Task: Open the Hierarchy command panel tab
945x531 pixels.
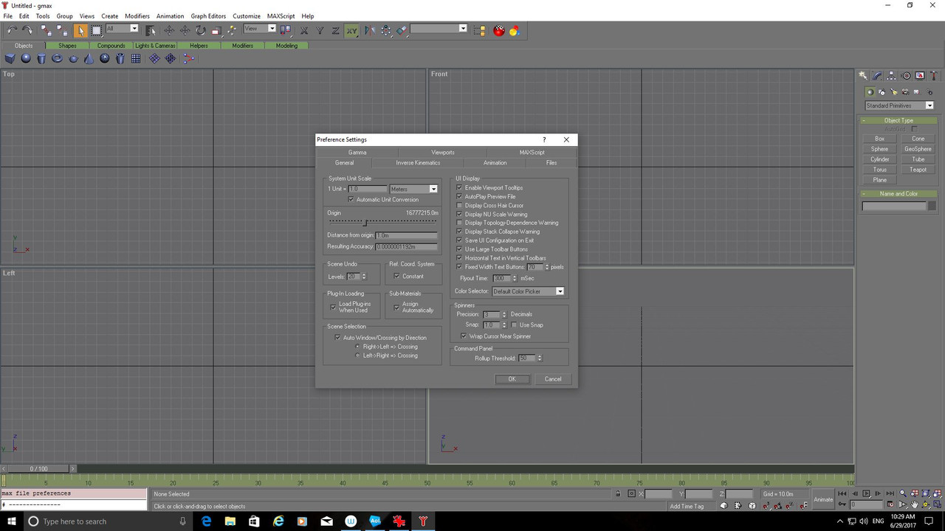Action: pyautogui.click(x=891, y=75)
